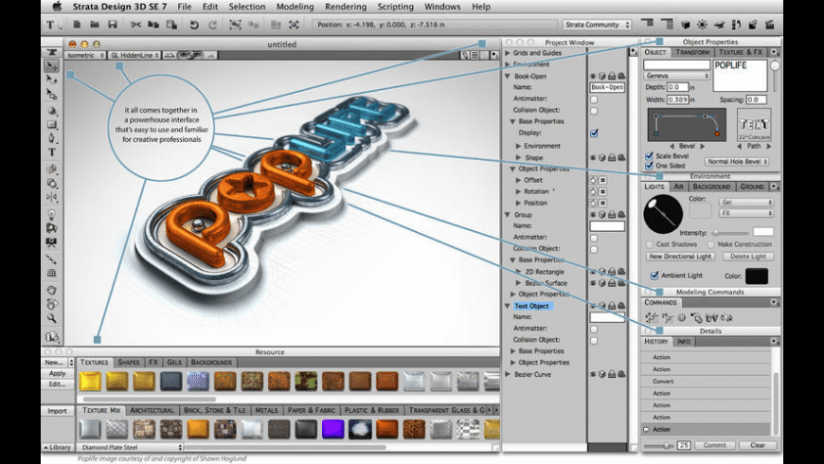This screenshot has height=464, width=824.
Task: Collapse the Text Object tree item
Action: pos(508,306)
